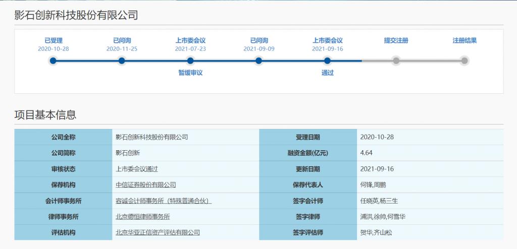Click the 保荐机构 header cell
This screenshot has width=517, height=249.
pyautogui.click(x=63, y=185)
